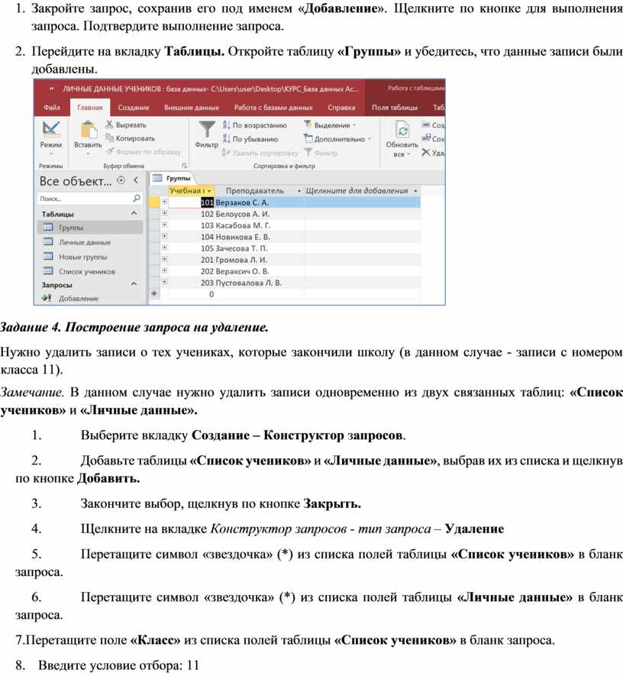Open the Поля таблицы ribbon tab

[395, 108]
